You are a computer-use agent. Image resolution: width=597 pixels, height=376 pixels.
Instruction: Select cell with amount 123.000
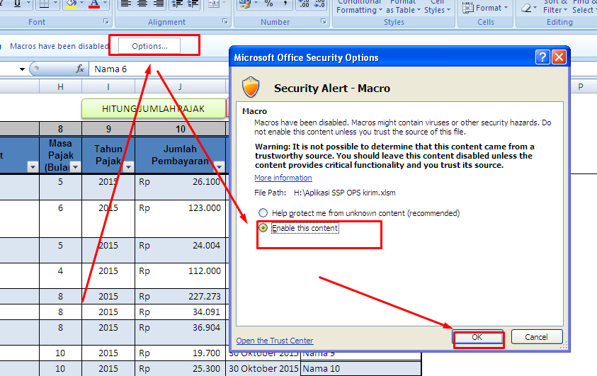(x=181, y=219)
